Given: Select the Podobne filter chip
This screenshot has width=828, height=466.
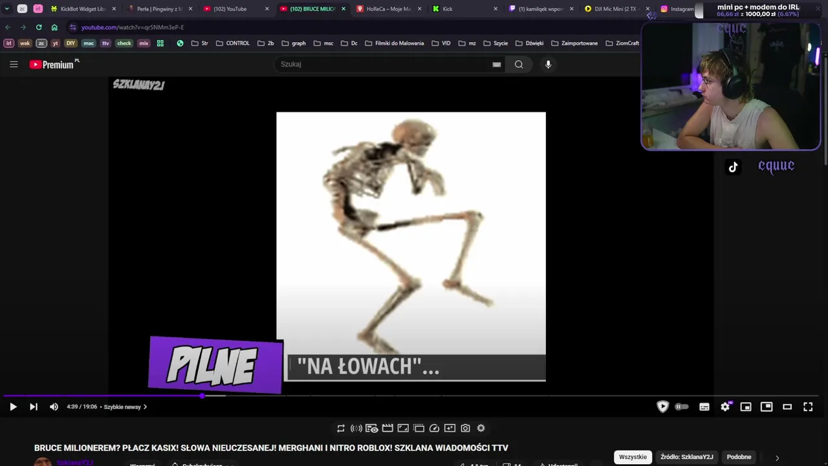Looking at the screenshot, I should point(739,457).
